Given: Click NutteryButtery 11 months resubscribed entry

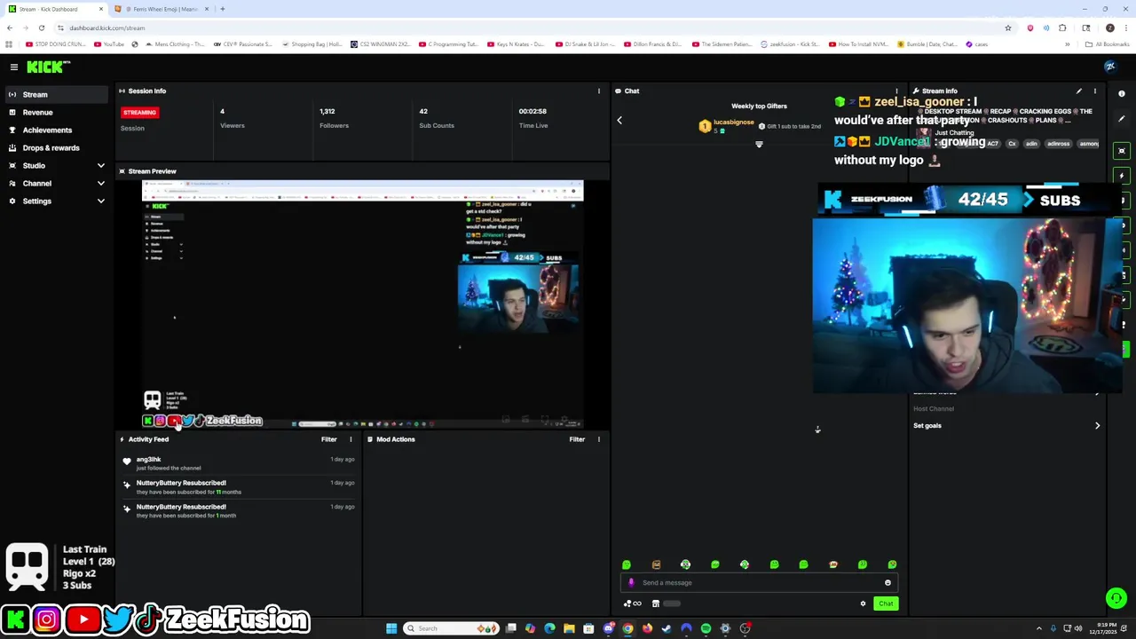Looking at the screenshot, I should click(240, 487).
